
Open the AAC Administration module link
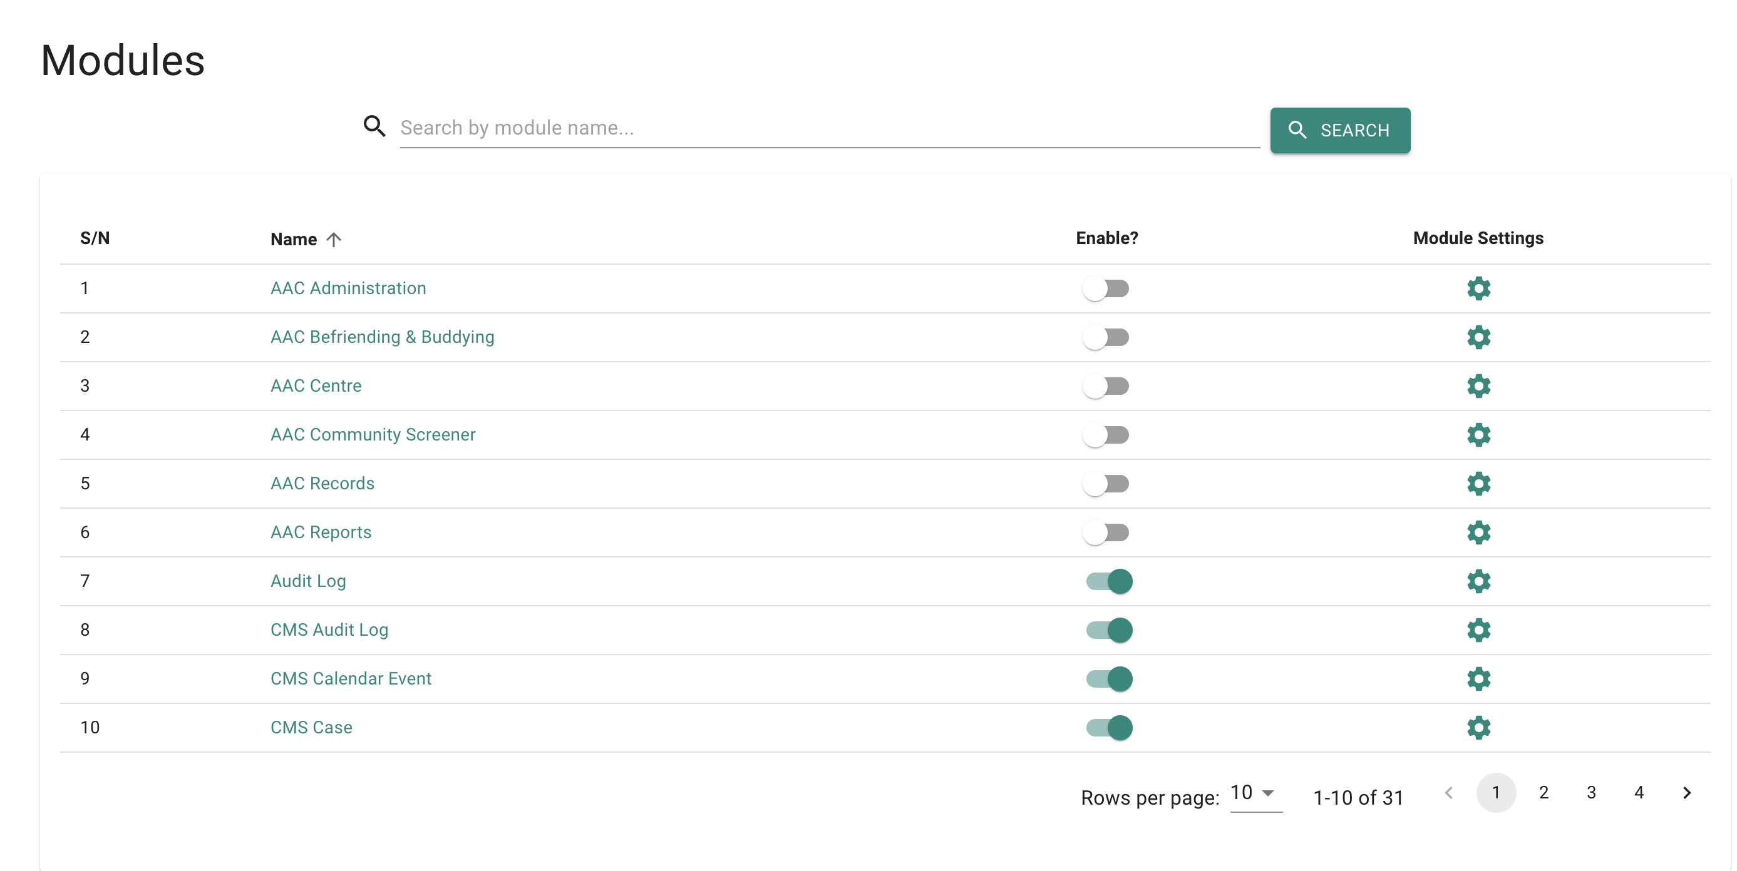(x=348, y=288)
